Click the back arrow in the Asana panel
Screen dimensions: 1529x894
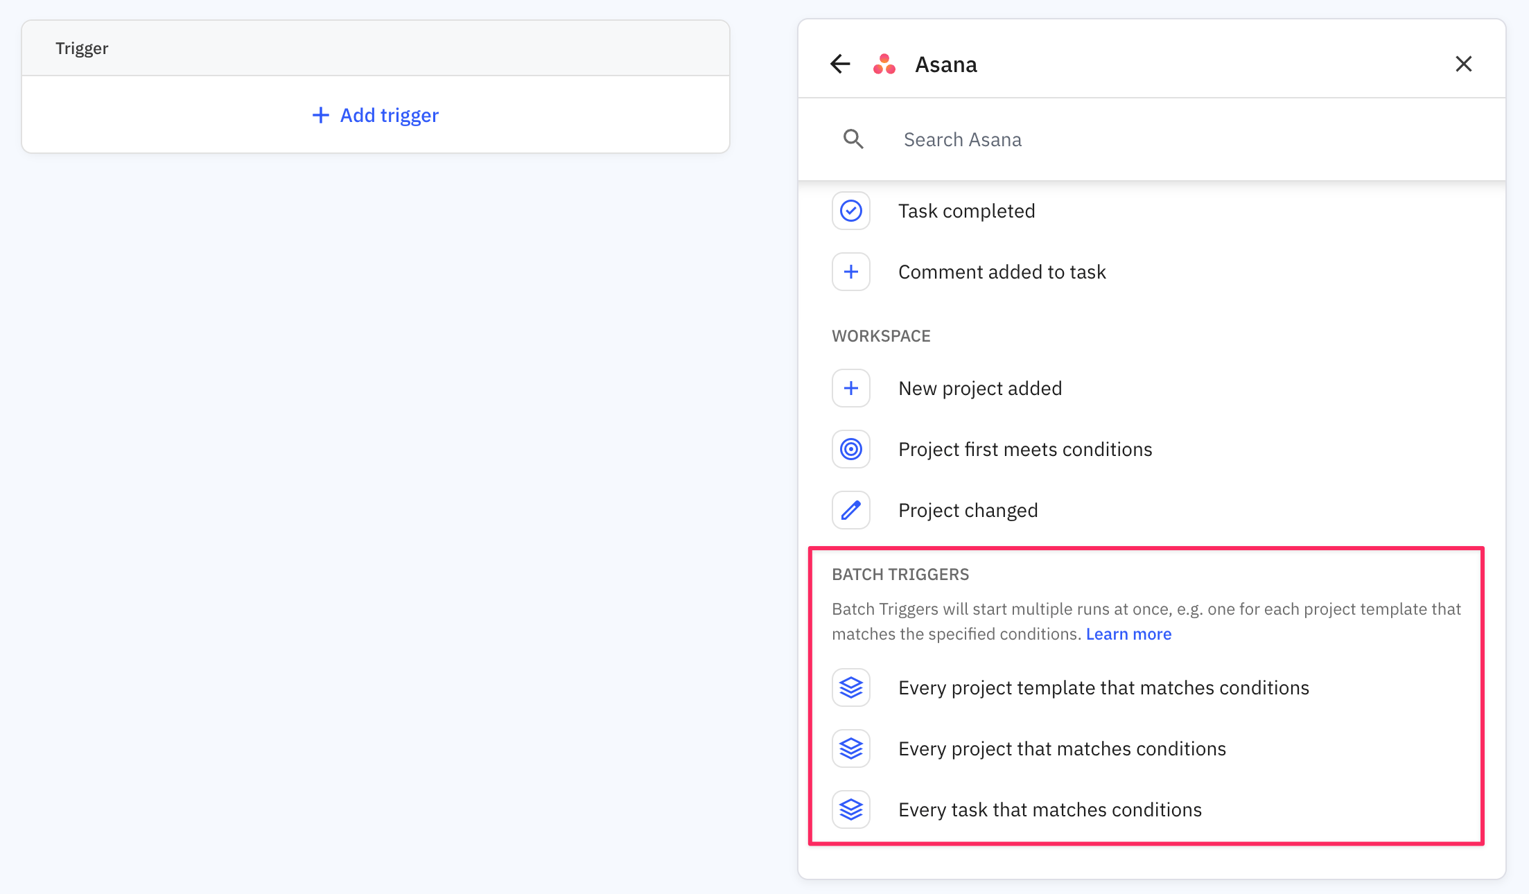coord(839,64)
